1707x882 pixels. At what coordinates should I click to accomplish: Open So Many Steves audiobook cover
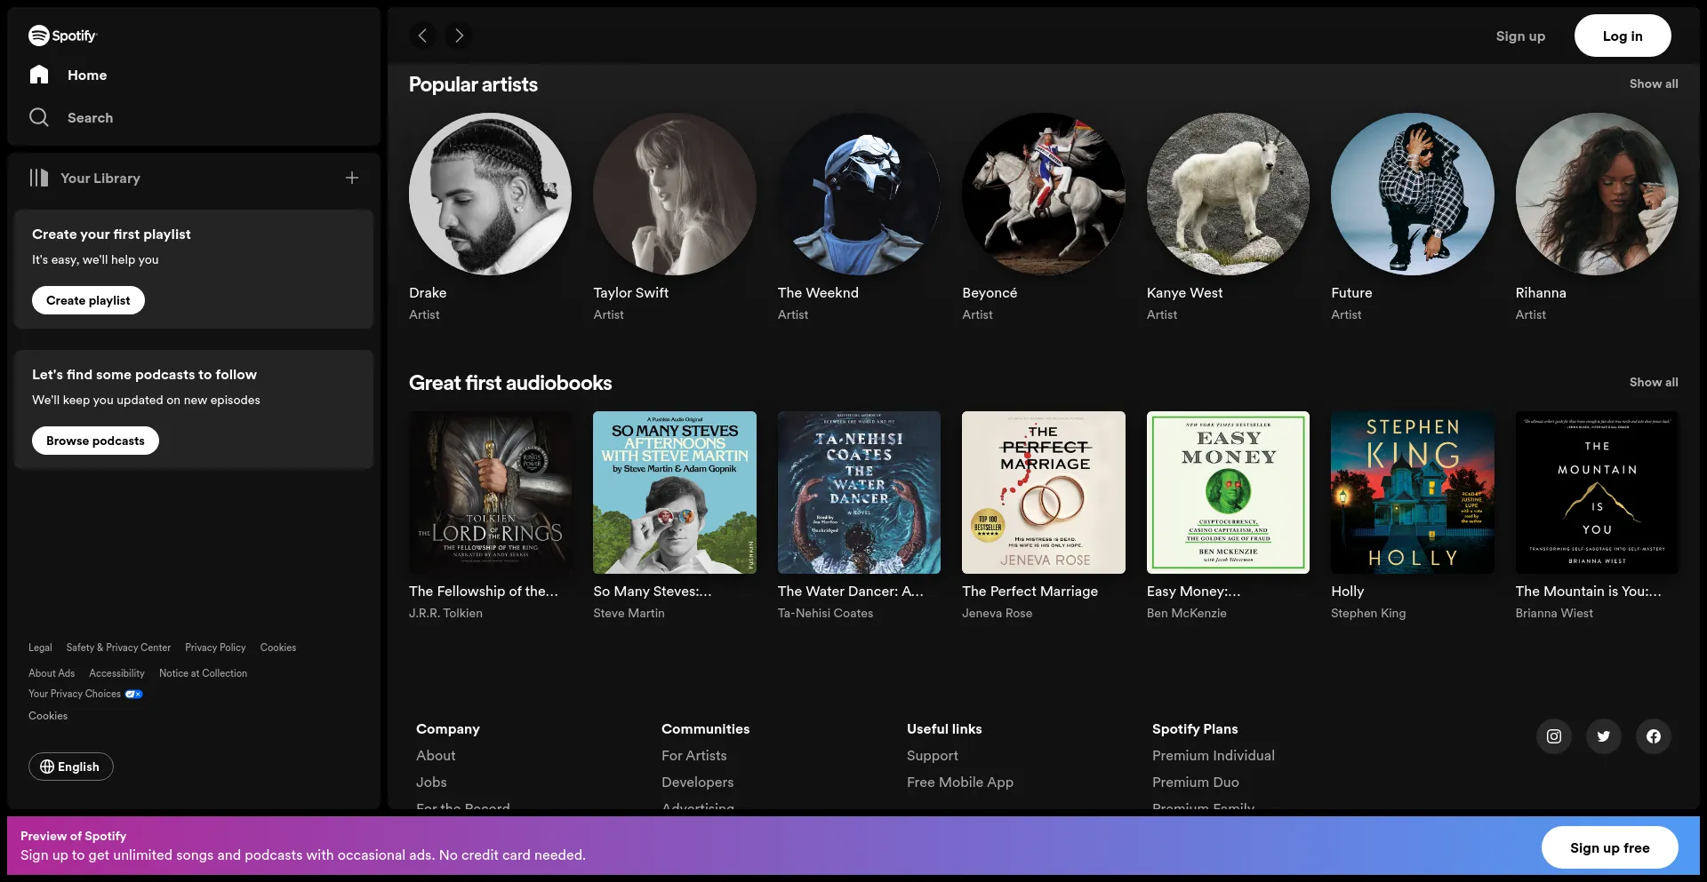coord(675,492)
